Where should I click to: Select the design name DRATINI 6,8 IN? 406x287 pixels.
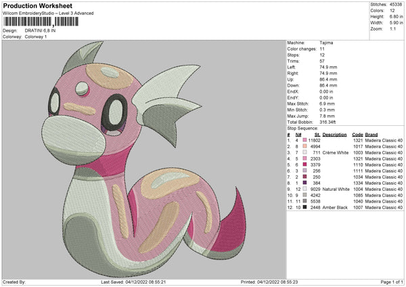click(40, 30)
